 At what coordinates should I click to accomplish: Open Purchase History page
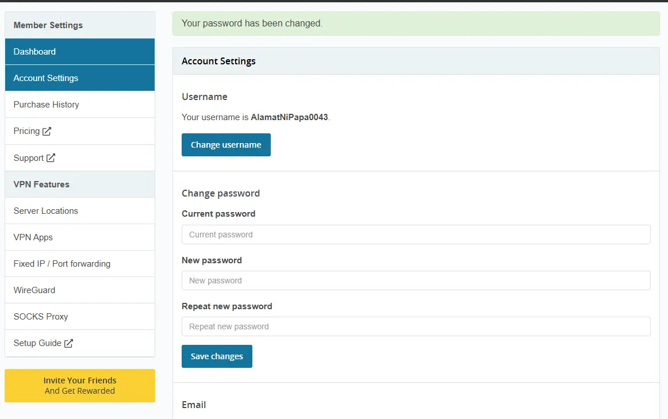click(80, 105)
